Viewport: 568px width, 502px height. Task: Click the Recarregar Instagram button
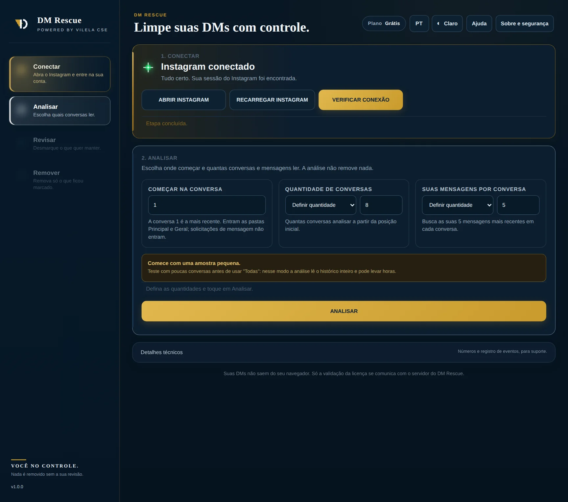(272, 100)
